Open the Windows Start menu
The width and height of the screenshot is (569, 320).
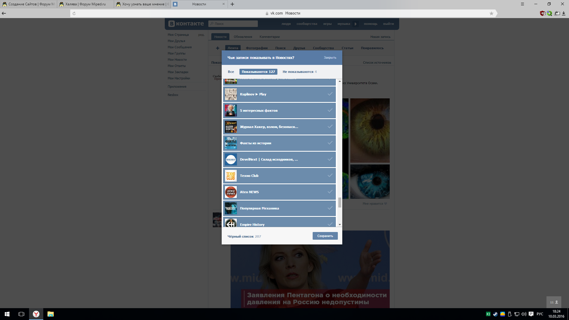click(x=7, y=314)
